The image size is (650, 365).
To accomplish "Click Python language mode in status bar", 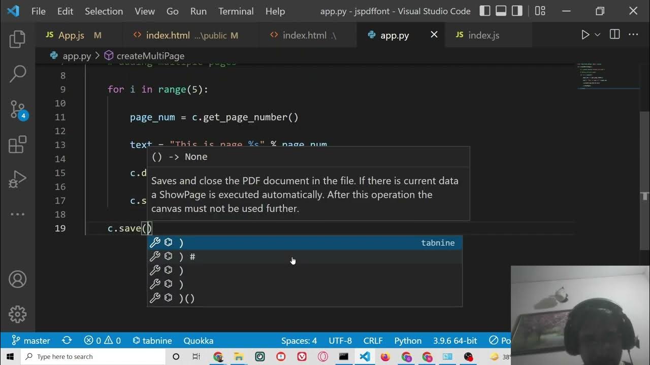I will (408, 341).
